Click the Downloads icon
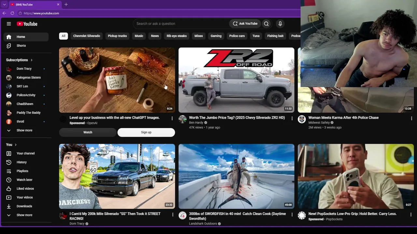 (x=9, y=206)
